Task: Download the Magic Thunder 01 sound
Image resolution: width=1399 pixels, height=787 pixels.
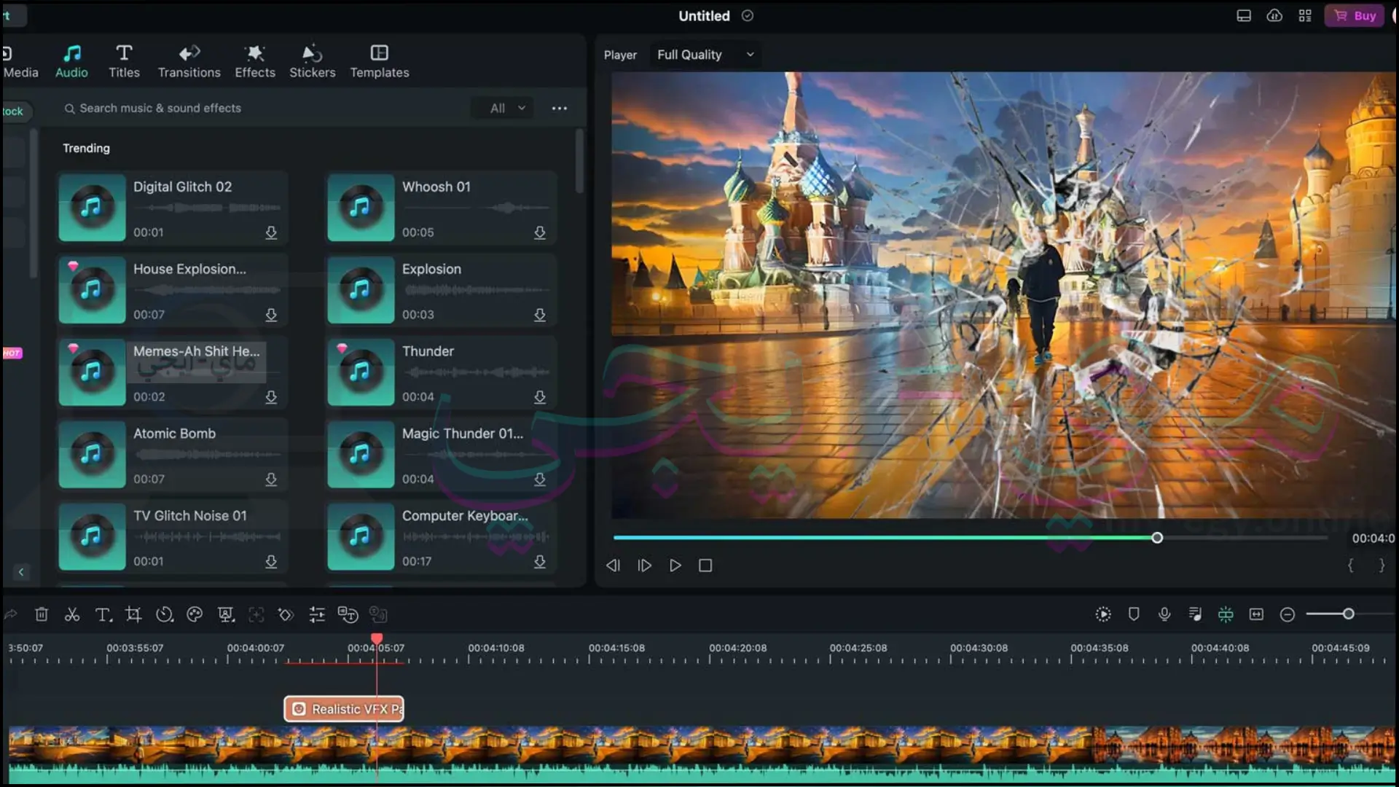Action: point(540,479)
